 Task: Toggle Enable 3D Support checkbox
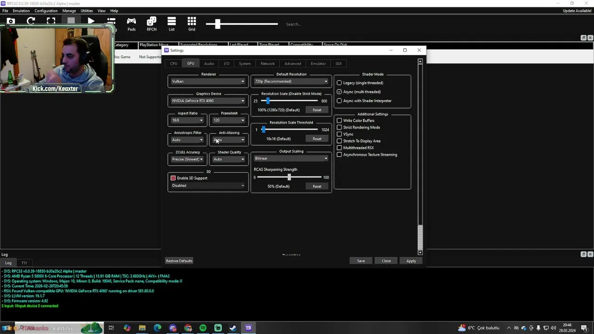click(173, 178)
